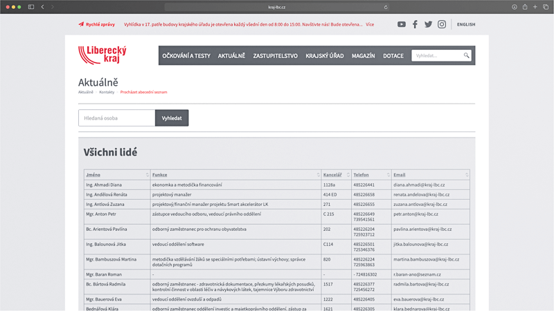Sort table by Jméno column arrows
Viewport: 554px width, 311px height.
click(148, 175)
